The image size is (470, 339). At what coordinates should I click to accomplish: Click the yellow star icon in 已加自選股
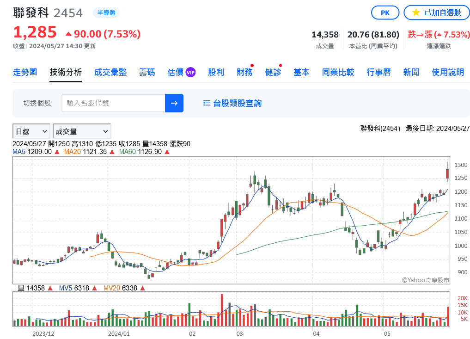(x=416, y=12)
